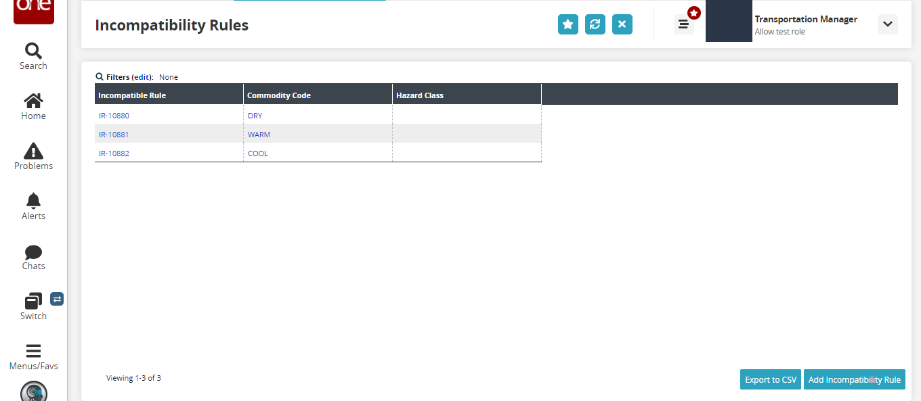Open the Switch windows icon

tap(33, 301)
